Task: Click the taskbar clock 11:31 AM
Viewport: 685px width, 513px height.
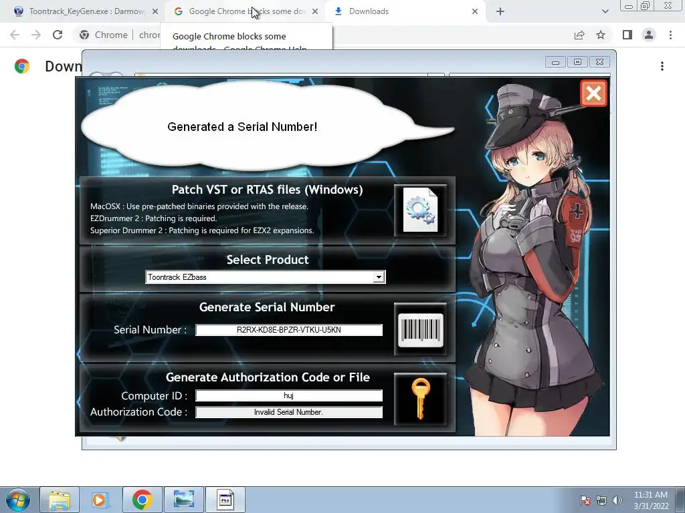Action: click(x=651, y=500)
